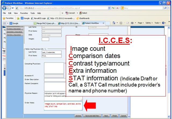The width and height of the screenshot is (172, 119).
Task: Click the Order Notes text area
Action: click(63, 106)
